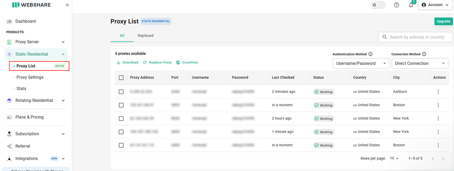
Task: Check the checkbox for 2 hours ago row
Action: pos(121,119)
